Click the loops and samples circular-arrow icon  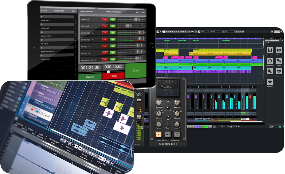pyautogui.click(x=269, y=61)
